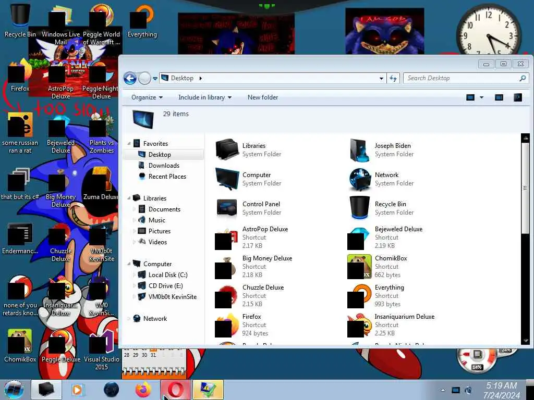The height and width of the screenshot is (400, 534).
Task: Go back with the Explorer Back arrow
Action: click(x=130, y=78)
